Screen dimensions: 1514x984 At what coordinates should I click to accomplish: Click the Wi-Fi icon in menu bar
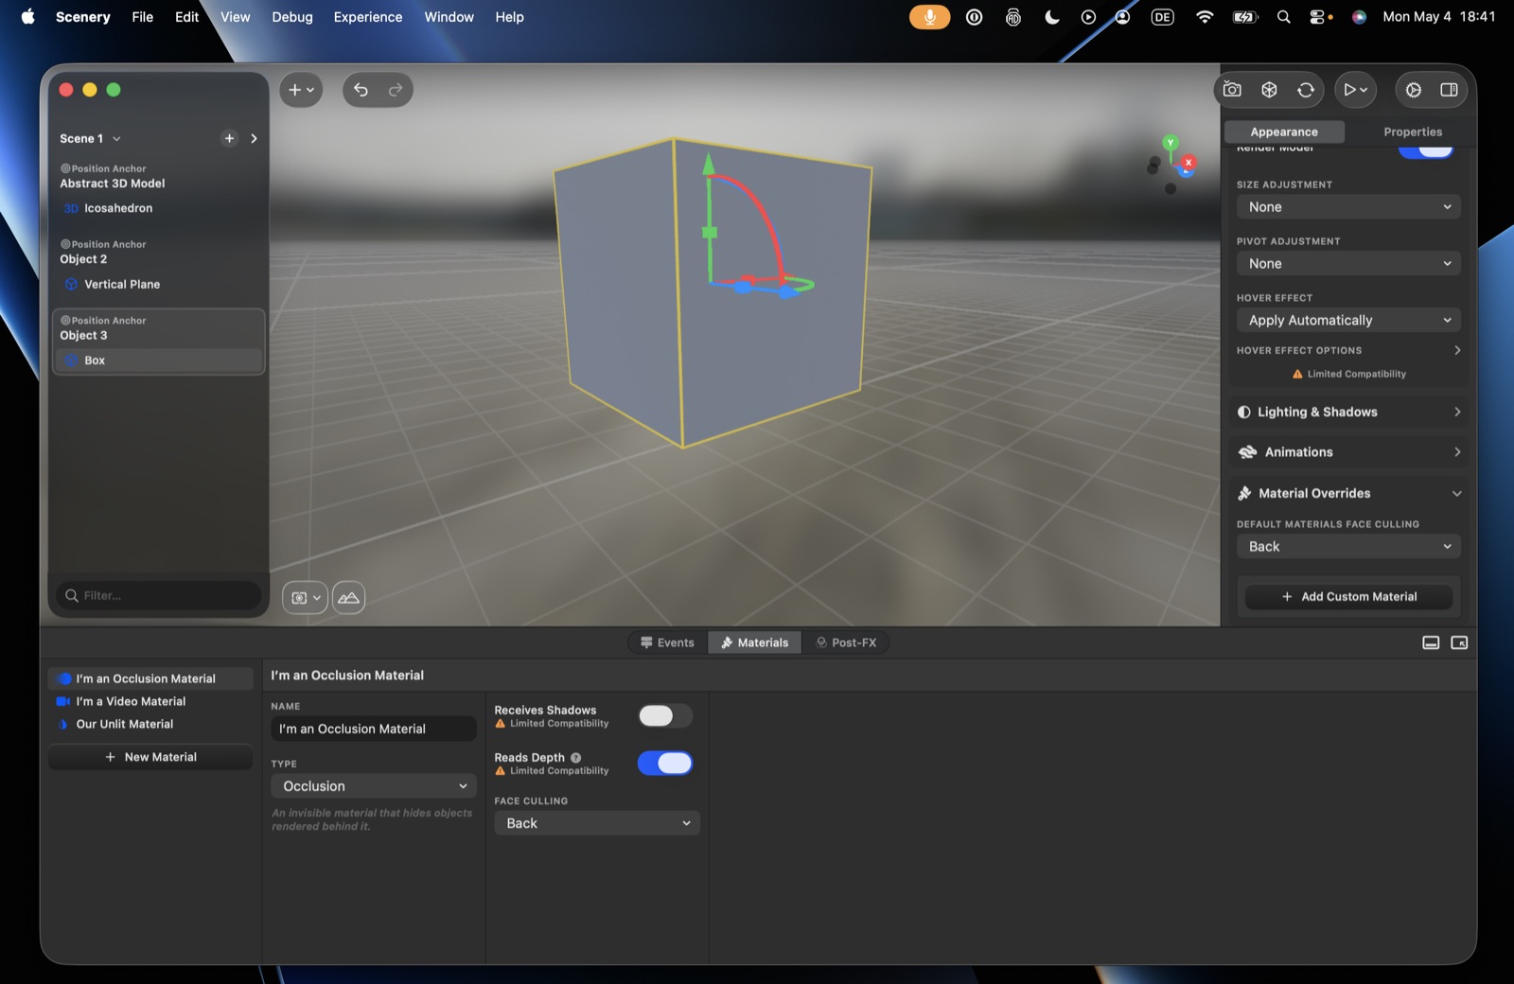point(1204,17)
